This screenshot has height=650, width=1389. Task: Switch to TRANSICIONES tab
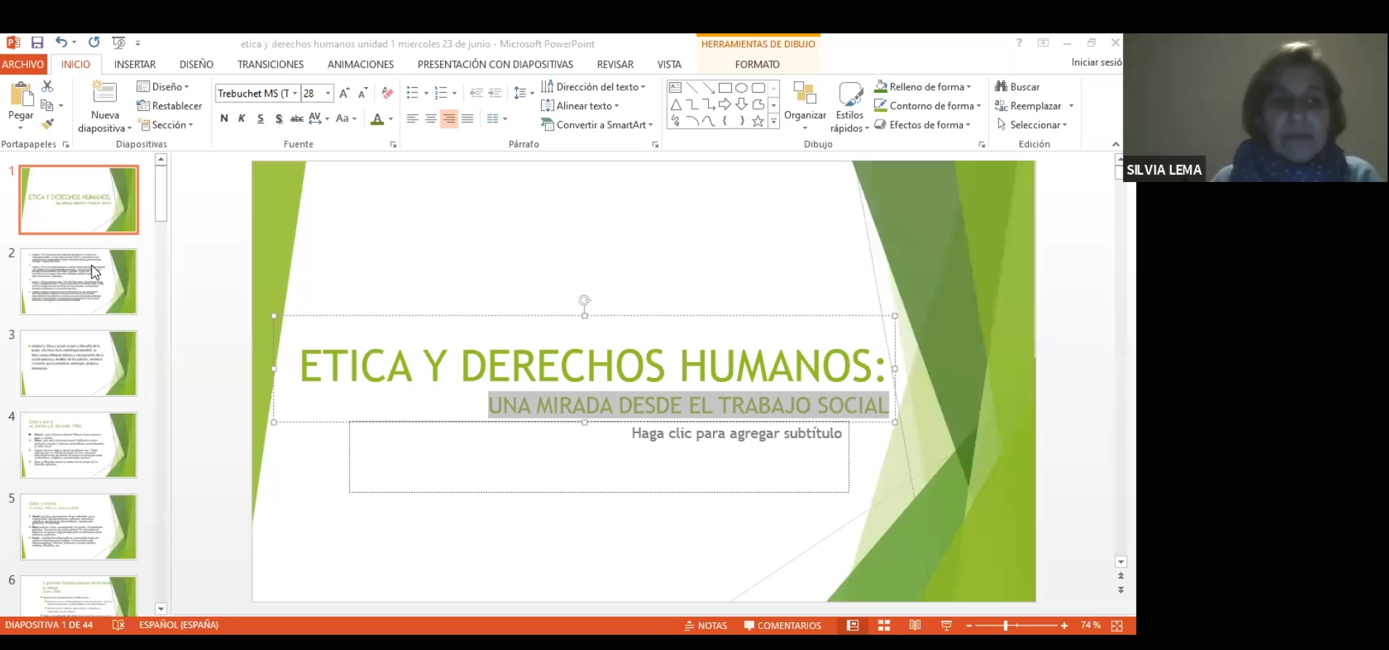point(271,65)
